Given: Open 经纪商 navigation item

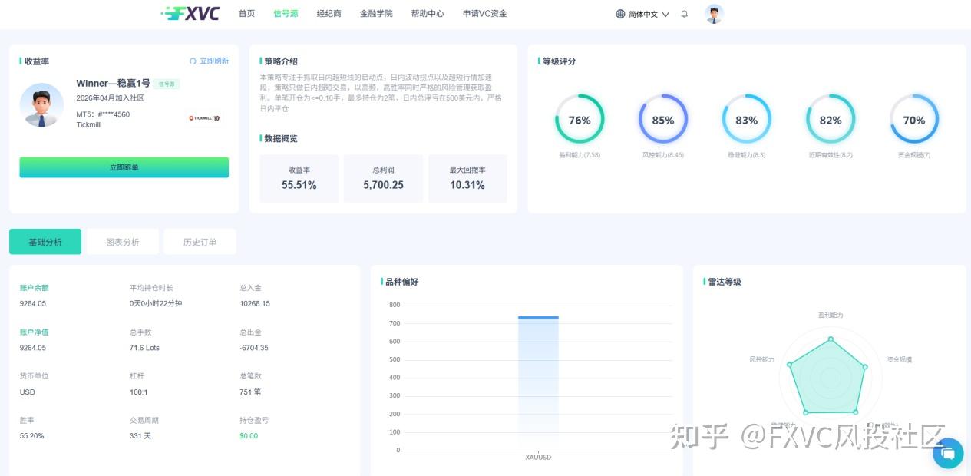Looking at the screenshot, I should 329,14.
